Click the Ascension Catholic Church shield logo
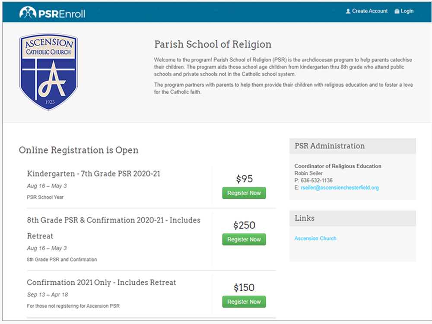The image size is (432, 324). point(48,72)
